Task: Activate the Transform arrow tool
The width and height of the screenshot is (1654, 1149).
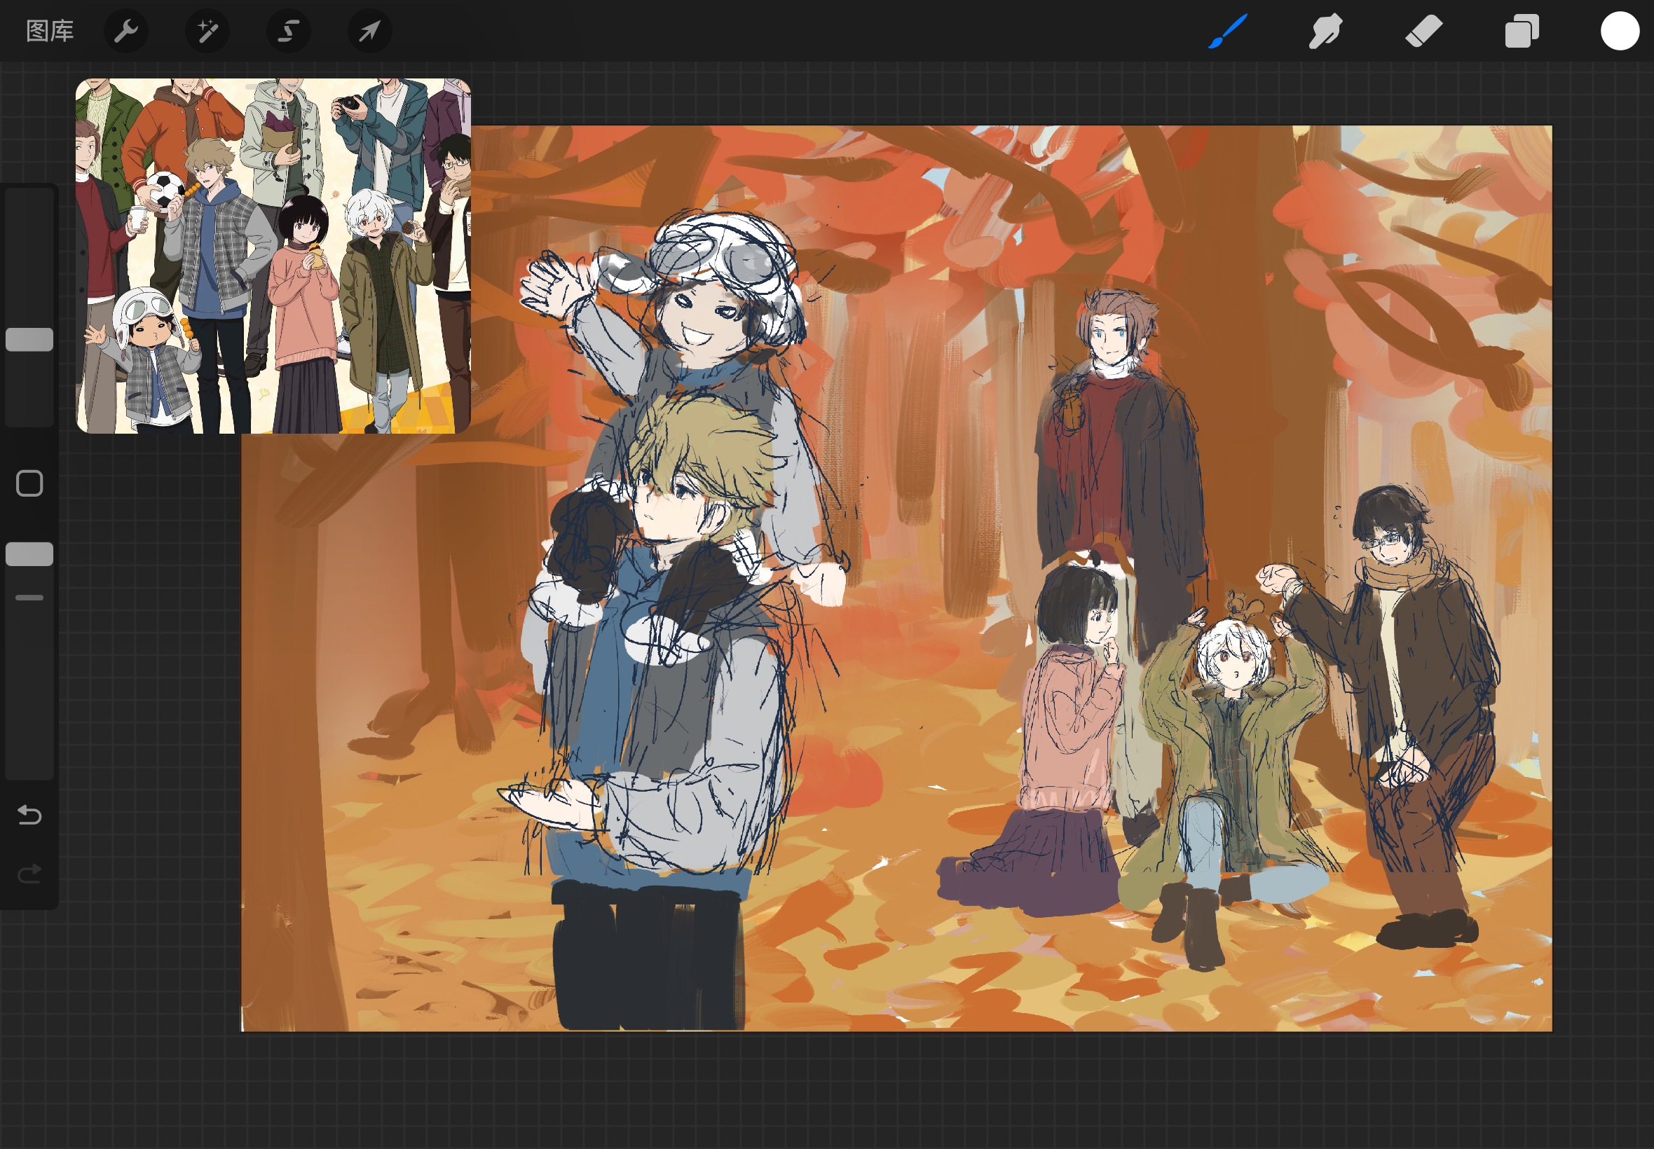Action: 370,31
